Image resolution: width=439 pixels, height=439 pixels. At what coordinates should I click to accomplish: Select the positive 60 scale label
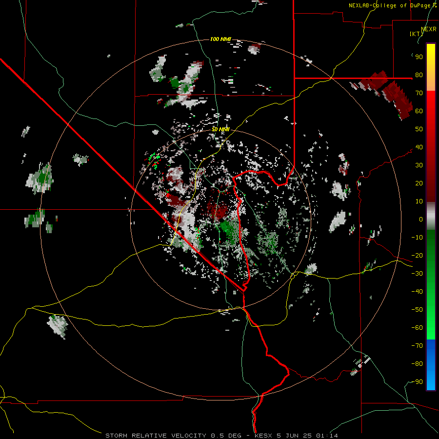[x=419, y=111]
